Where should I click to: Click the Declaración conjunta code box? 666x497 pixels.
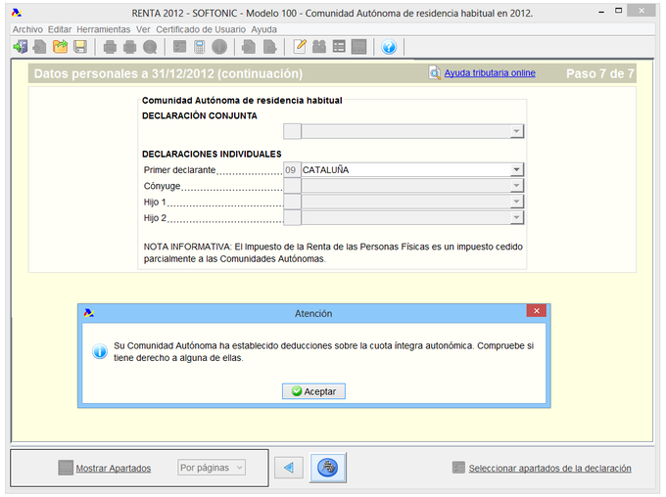[292, 131]
